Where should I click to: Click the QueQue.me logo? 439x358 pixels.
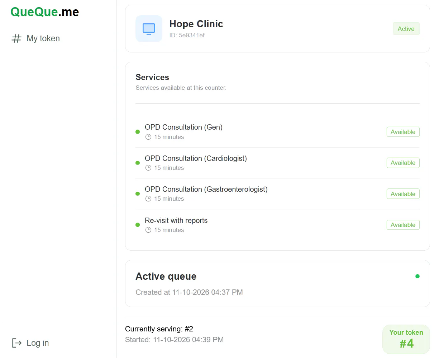click(x=45, y=12)
